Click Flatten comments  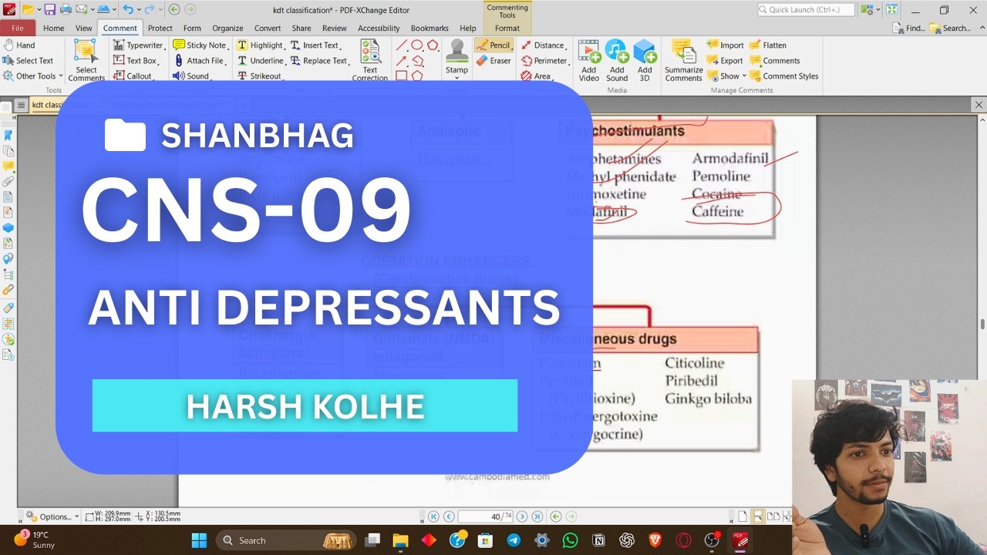(768, 45)
